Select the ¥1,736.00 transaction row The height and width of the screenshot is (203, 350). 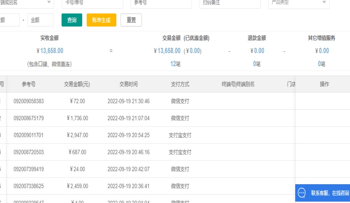(x=77, y=118)
